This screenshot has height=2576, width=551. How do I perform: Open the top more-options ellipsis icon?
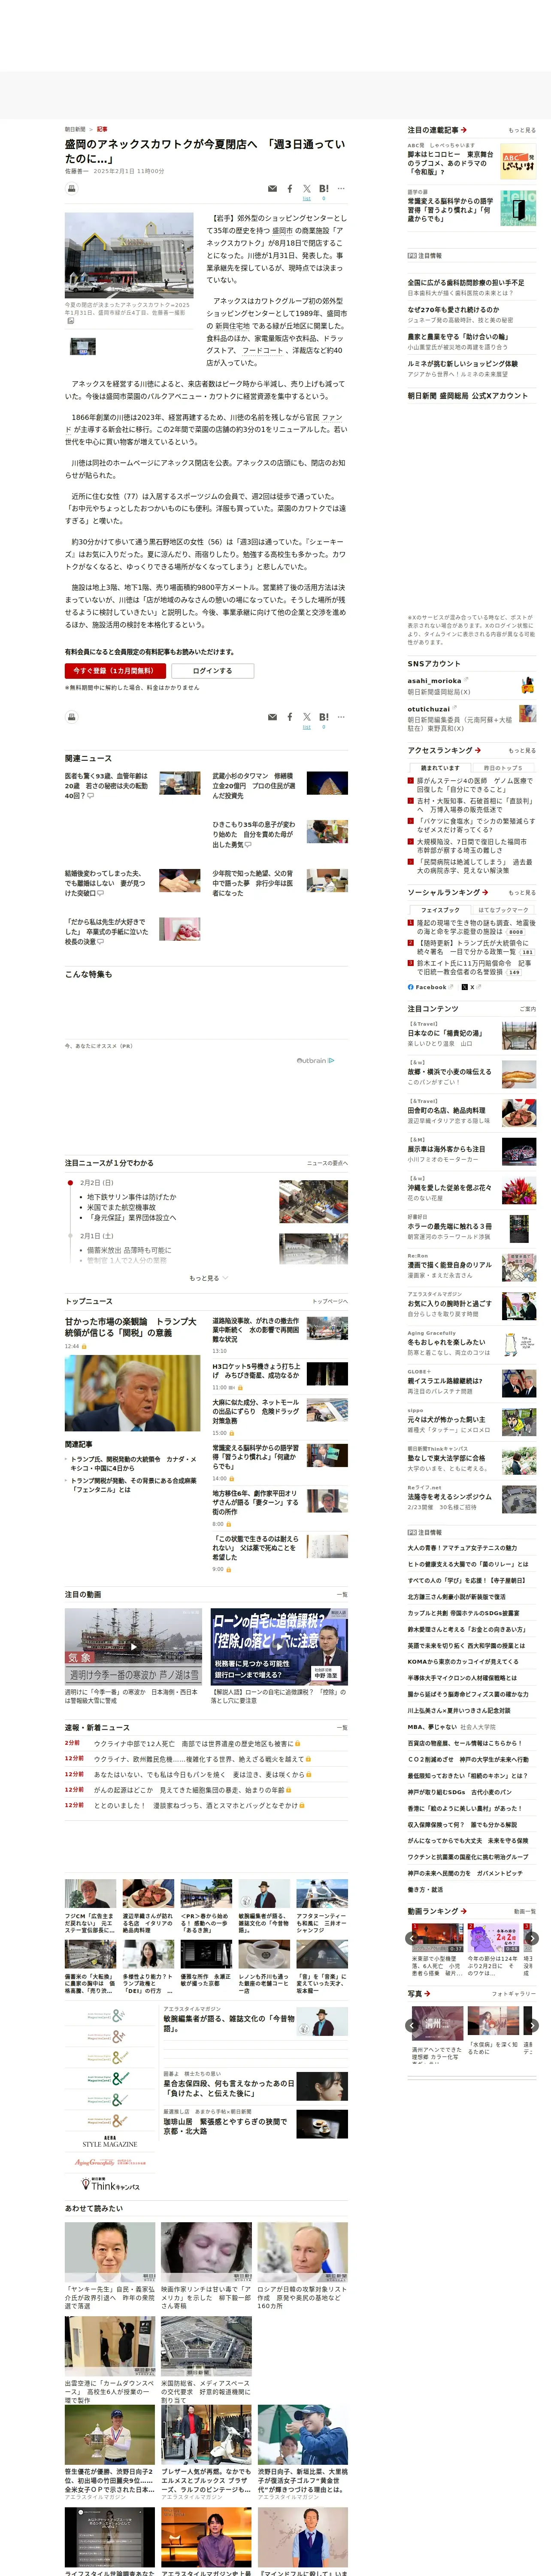pos(341,188)
